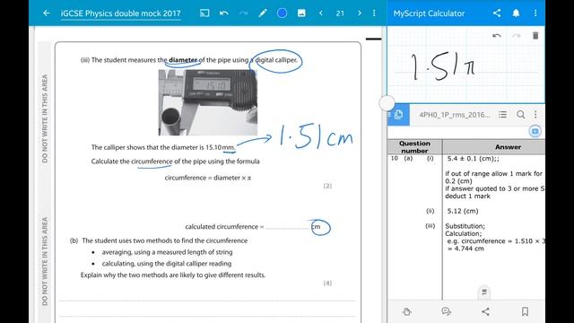Open the mark scheme outline list icon

(x=502, y=115)
